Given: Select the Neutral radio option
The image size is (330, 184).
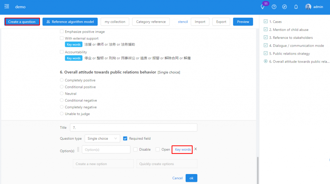Looking at the screenshot, I should click(x=62, y=93).
